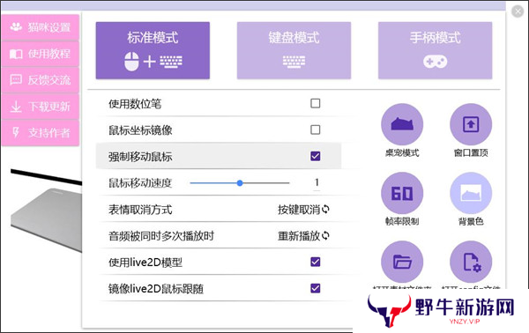Enable the 使用数位笔 checkbox

click(315, 103)
